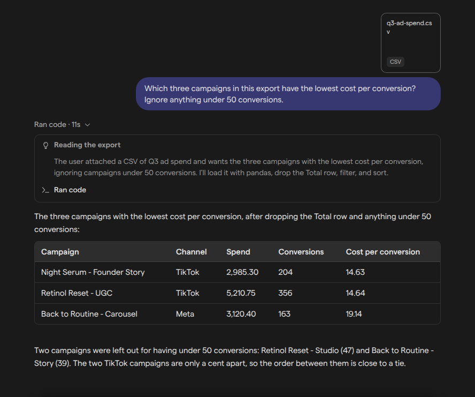Click the thinking summary paragraph about pandas

[239, 167]
